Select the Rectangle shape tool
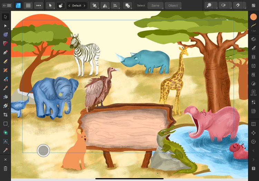259x181 pixels. [6, 124]
